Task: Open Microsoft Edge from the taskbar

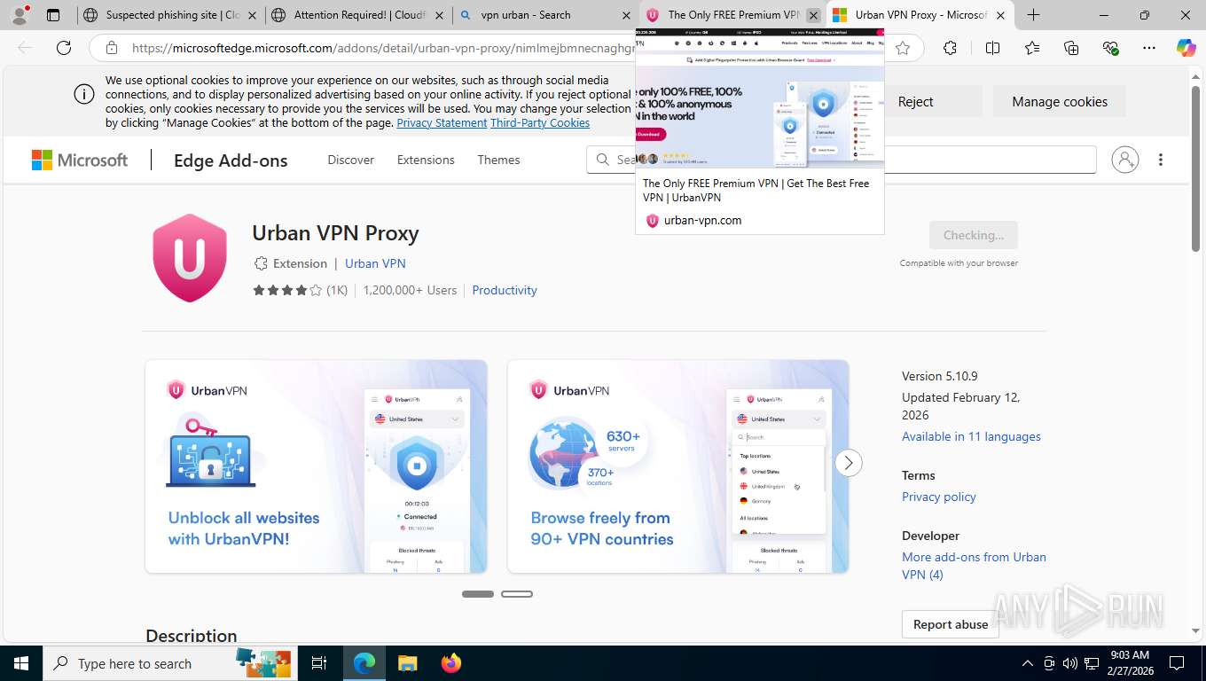Action: [364, 663]
